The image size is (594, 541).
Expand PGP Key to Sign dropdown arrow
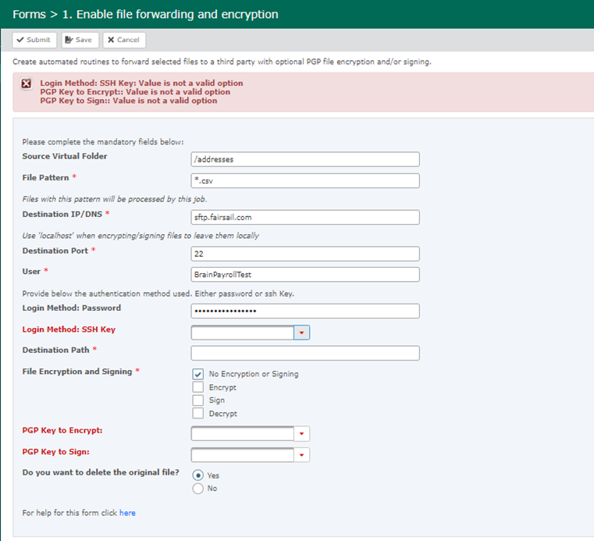pyautogui.click(x=301, y=455)
